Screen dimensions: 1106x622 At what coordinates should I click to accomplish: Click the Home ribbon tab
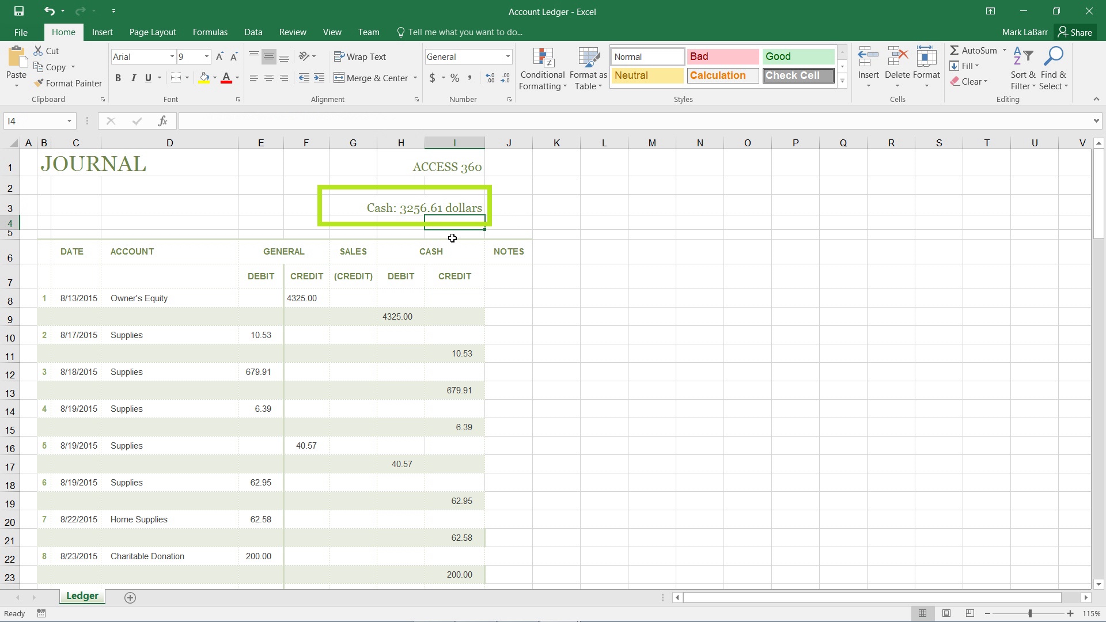tap(63, 32)
